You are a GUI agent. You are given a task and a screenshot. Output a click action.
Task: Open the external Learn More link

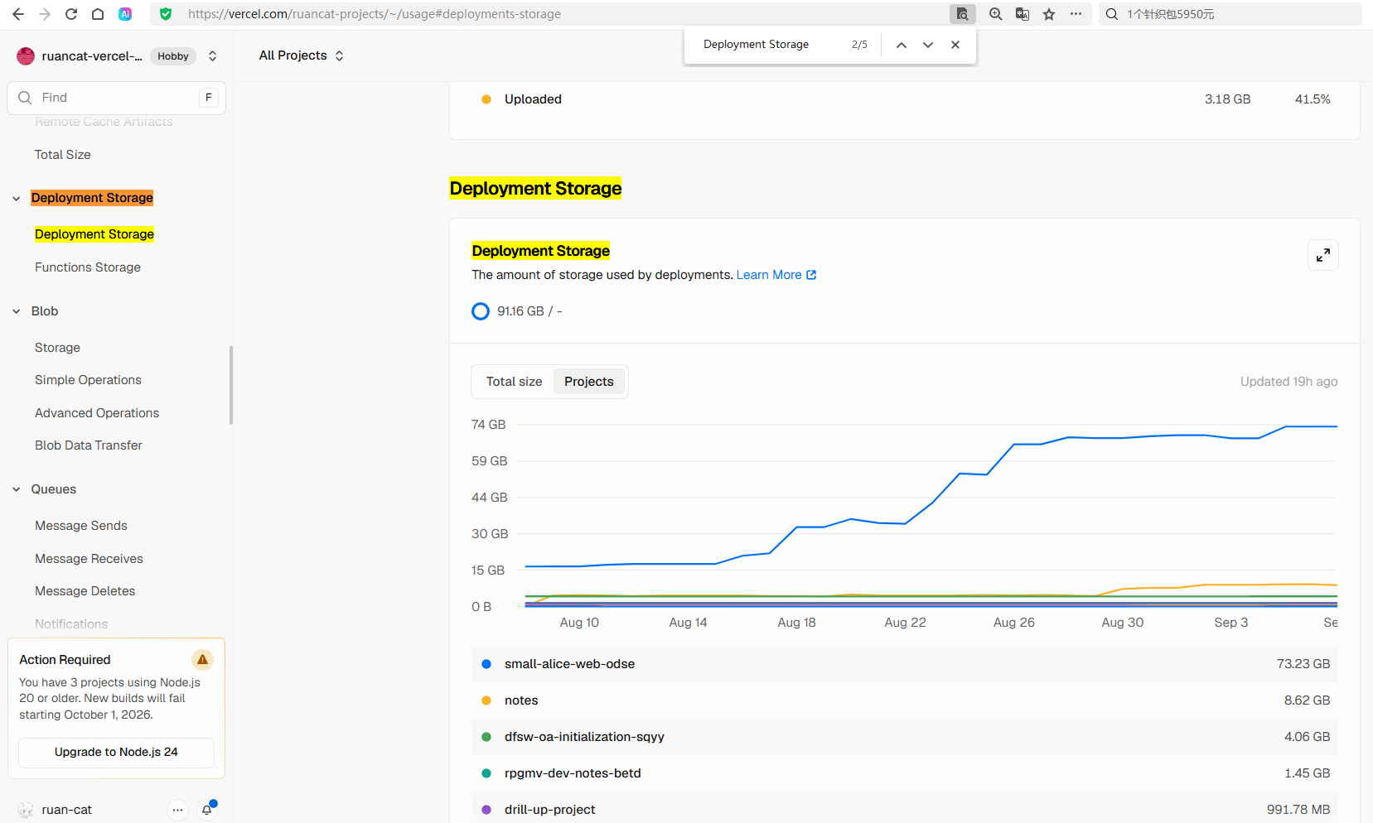[x=776, y=275]
